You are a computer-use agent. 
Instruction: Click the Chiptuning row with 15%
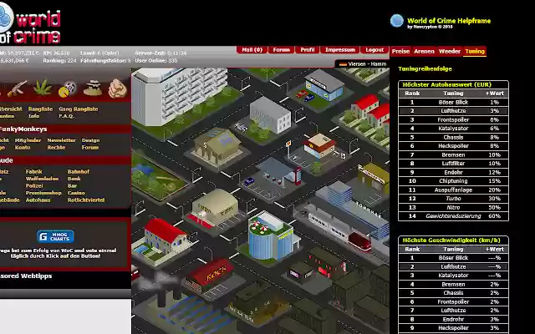[453, 181]
